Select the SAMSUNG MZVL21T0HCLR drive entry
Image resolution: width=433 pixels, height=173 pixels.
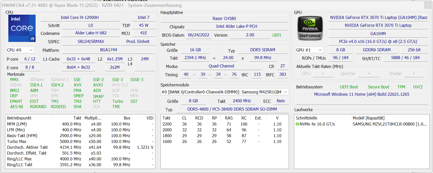point(389,124)
